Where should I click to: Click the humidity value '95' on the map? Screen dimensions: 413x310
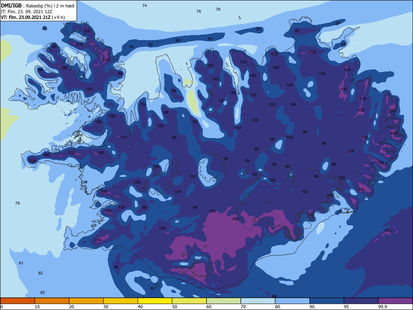[x=344, y=44]
